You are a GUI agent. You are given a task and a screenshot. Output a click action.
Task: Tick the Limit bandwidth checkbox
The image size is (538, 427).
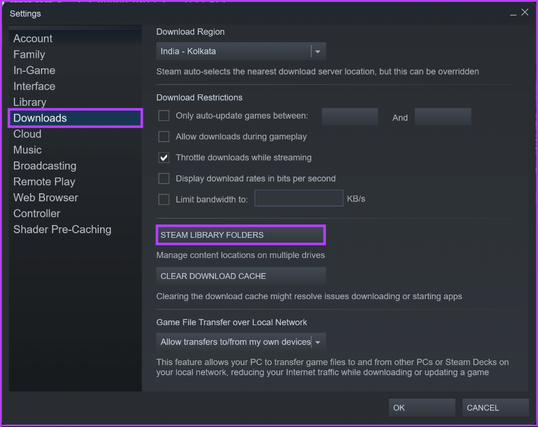point(164,199)
